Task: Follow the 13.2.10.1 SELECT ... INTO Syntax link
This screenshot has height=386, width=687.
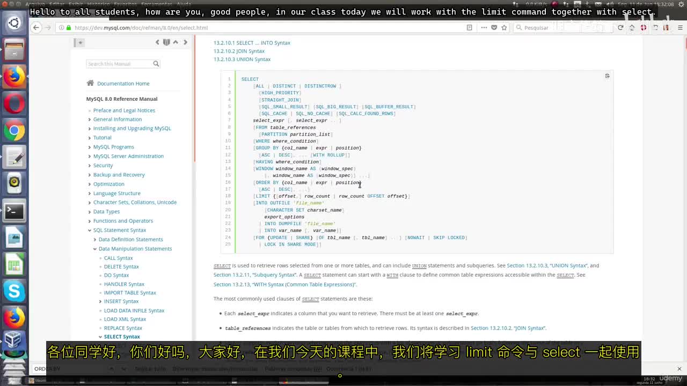Action: 252,43
